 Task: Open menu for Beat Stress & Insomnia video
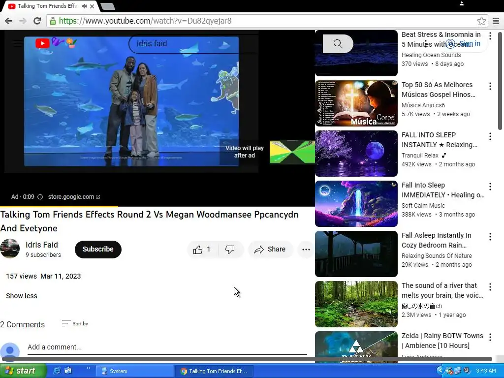pos(490,36)
